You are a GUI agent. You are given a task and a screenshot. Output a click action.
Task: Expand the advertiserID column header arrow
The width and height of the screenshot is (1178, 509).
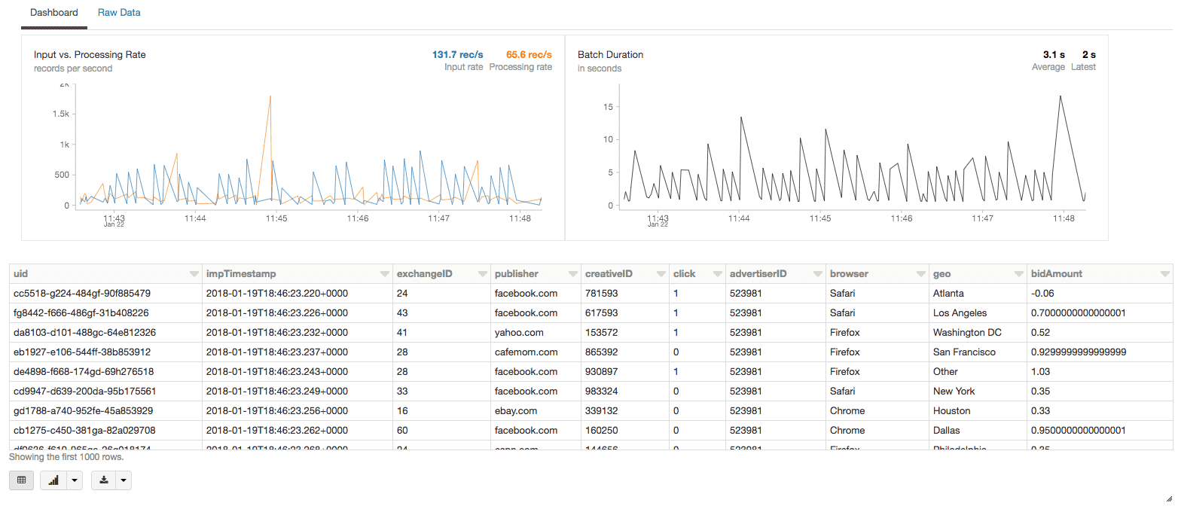coord(816,274)
